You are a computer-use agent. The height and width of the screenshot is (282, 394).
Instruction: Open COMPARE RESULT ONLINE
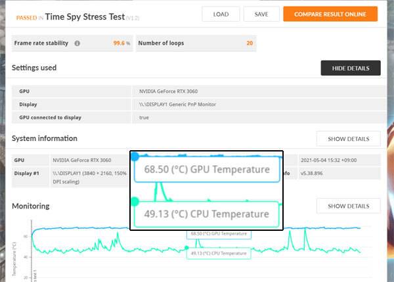330,14
